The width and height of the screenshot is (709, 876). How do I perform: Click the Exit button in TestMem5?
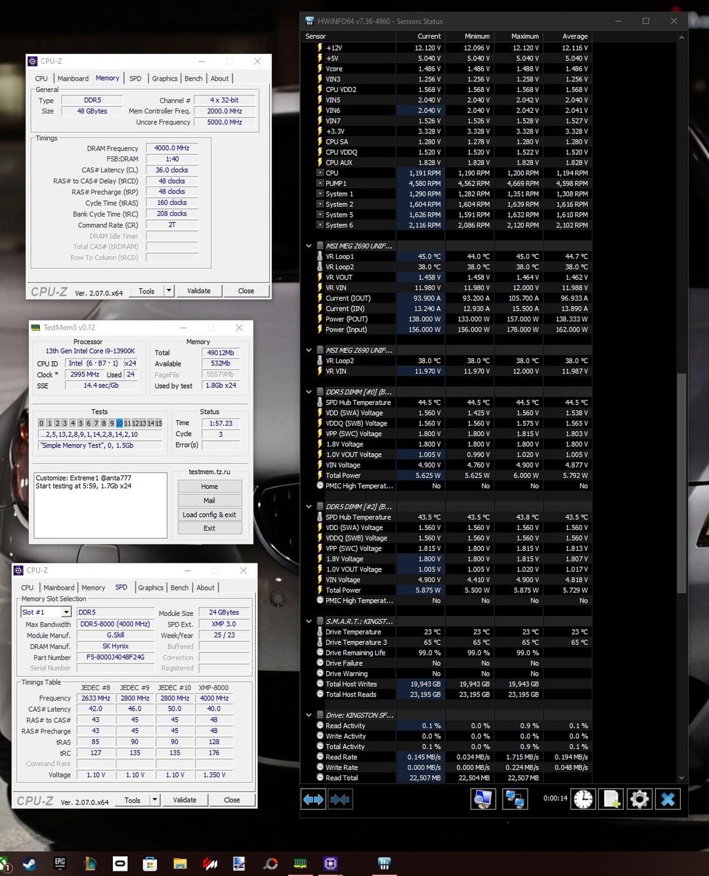209,528
